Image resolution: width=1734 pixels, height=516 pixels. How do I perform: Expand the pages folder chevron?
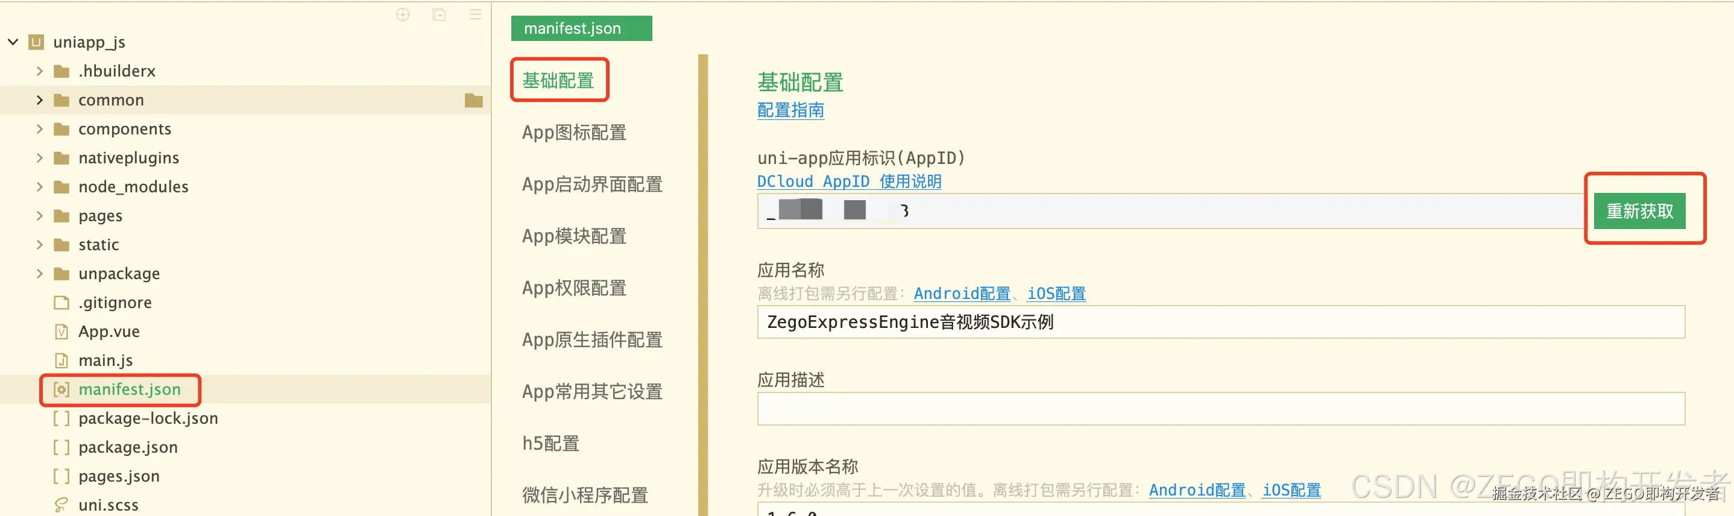click(x=39, y=216)
